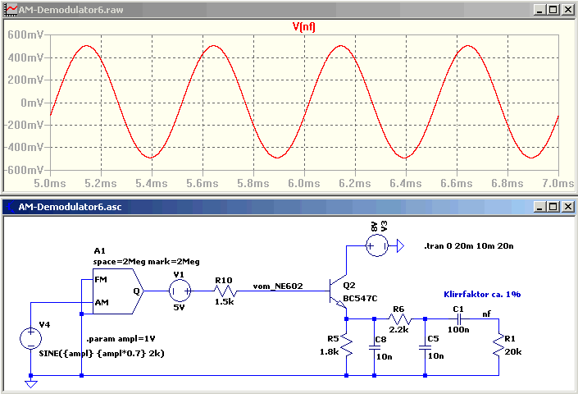Select the V3 8V voltage source symbol
The image size is (578, 394).
(377, 245)
